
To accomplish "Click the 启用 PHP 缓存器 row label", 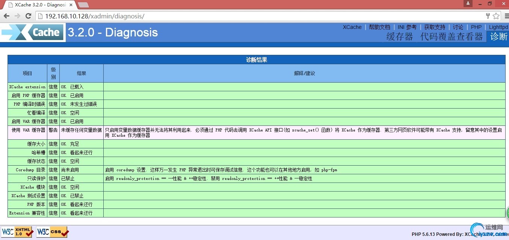I will pyautogui.click(x=27, y=95).
